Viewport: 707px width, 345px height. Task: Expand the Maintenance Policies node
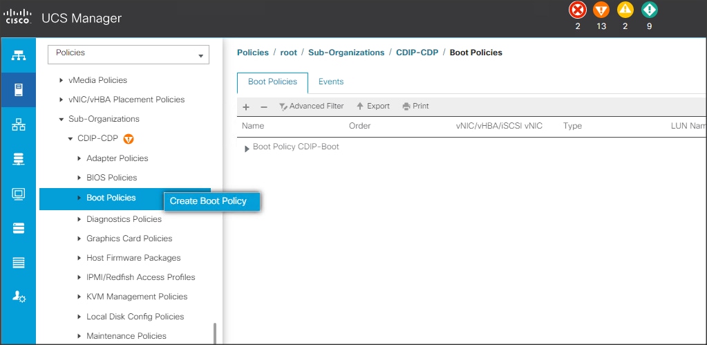79,336
